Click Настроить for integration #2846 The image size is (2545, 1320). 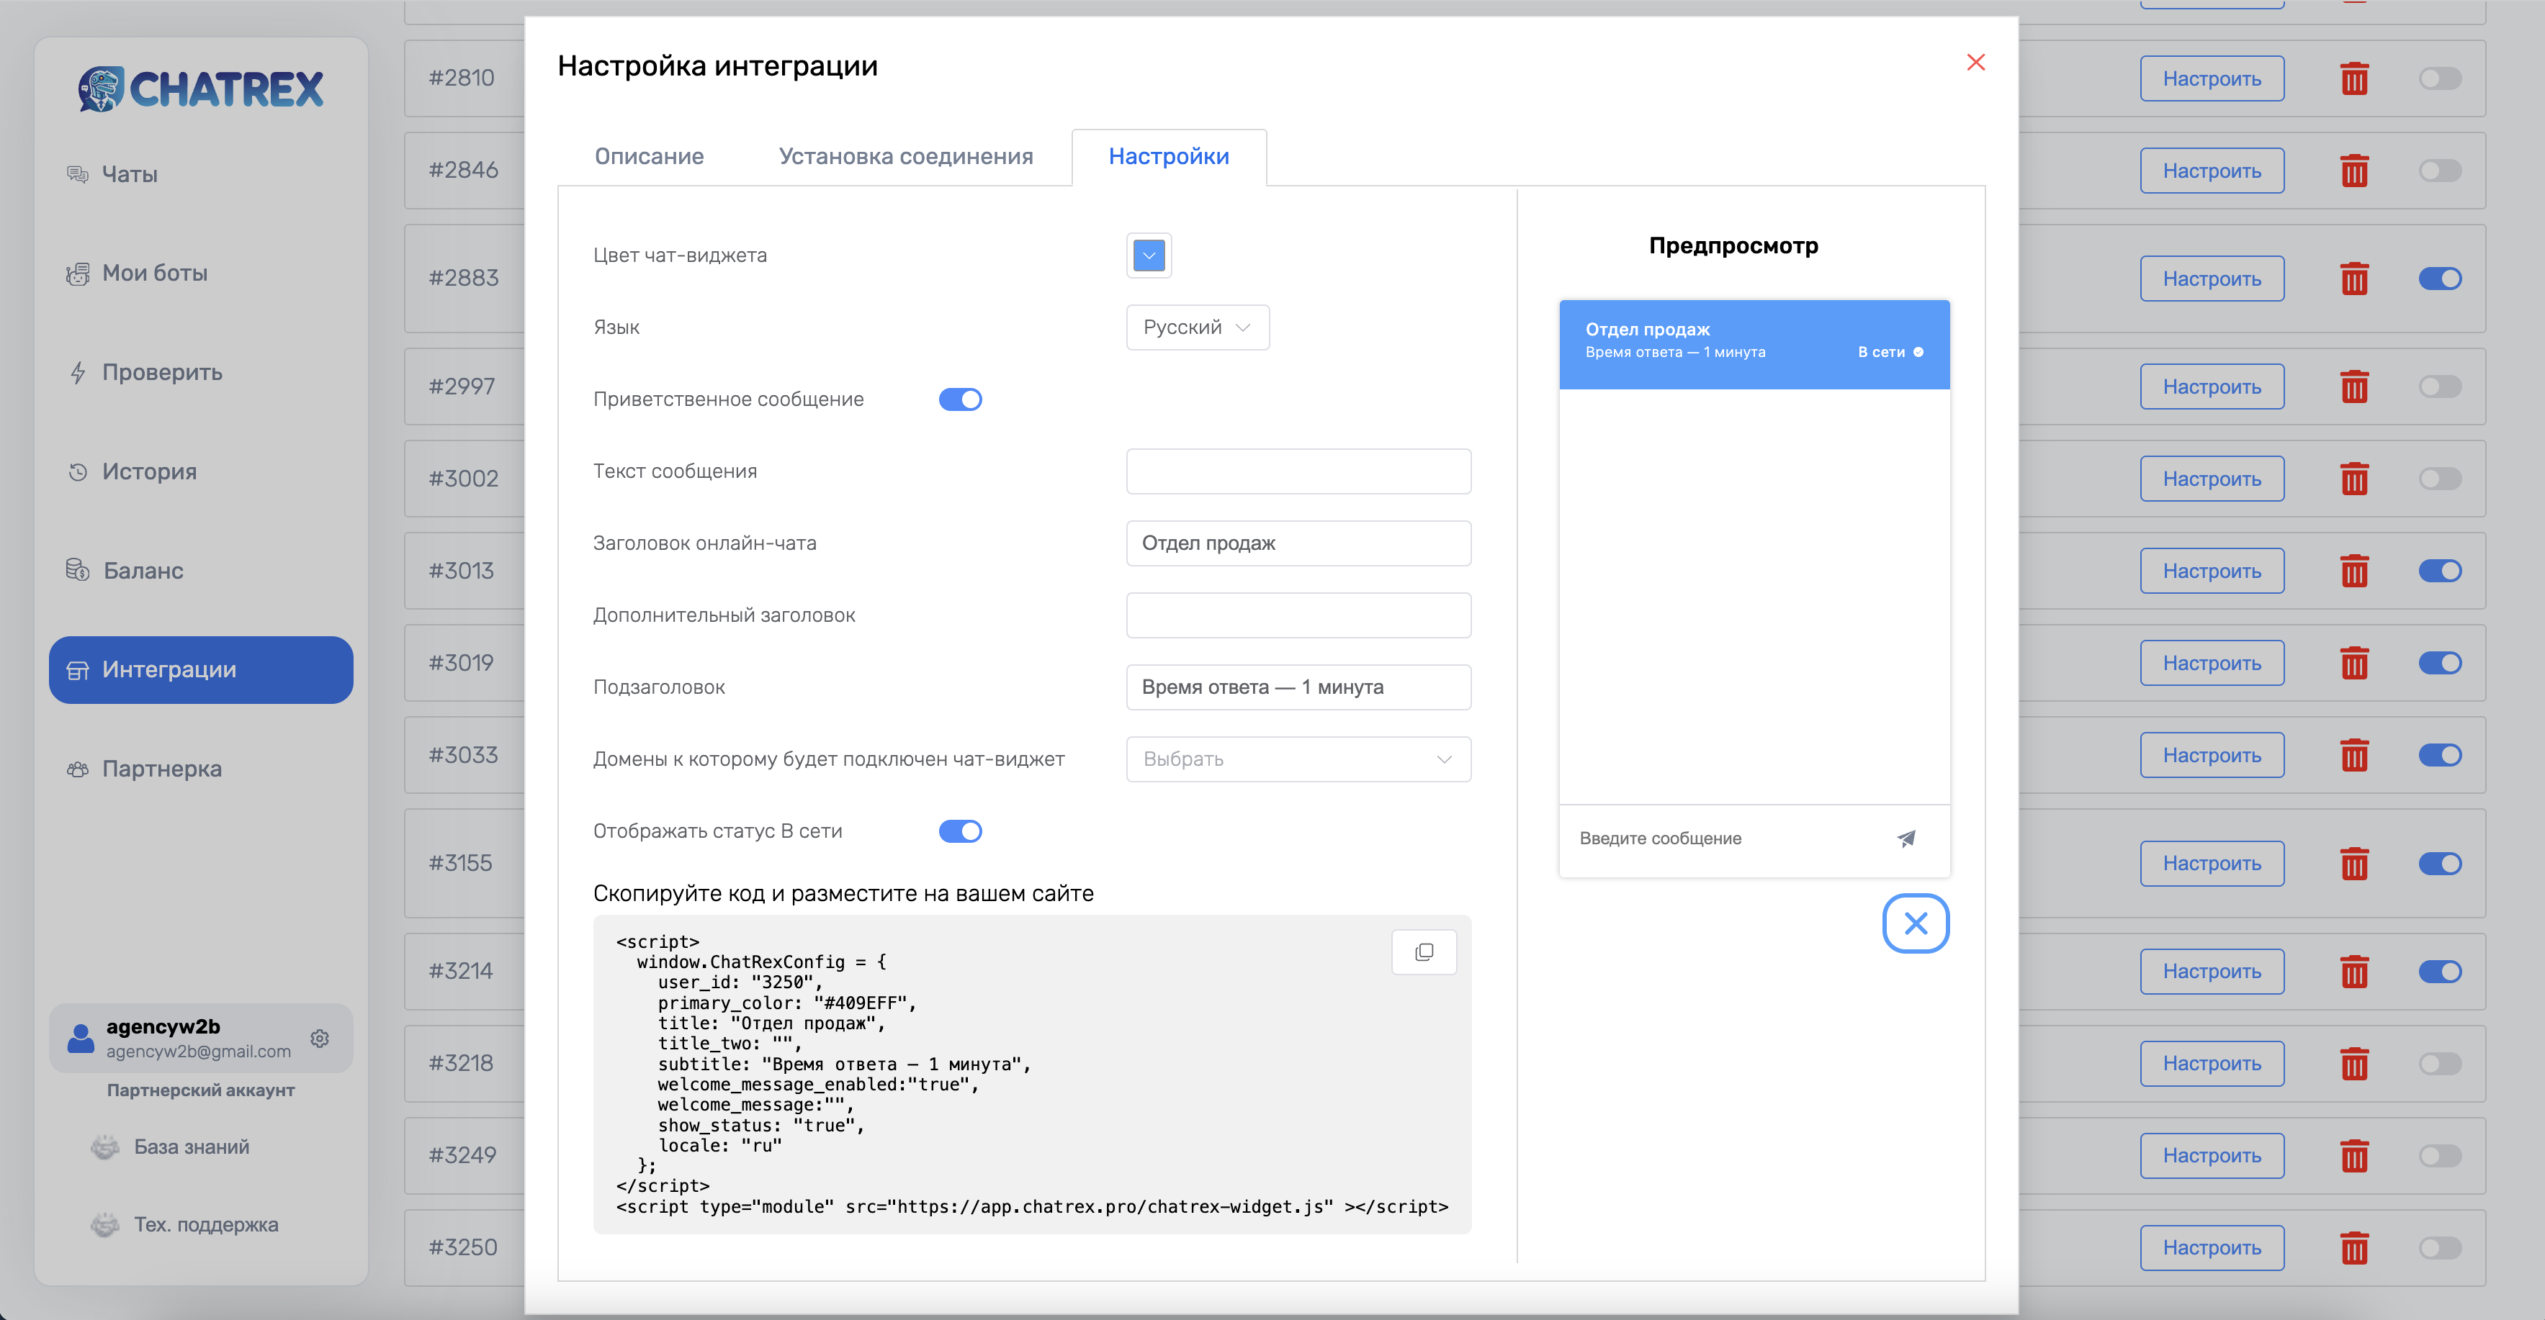[x=2212, y=171]
